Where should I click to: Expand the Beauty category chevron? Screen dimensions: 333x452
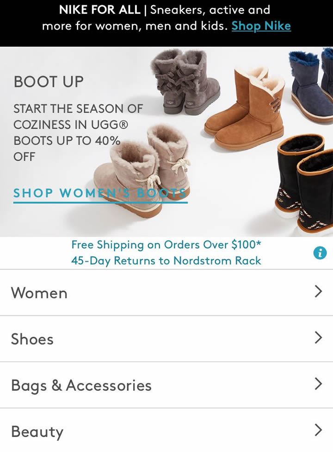pyautogui.click(x=318, y=429)
